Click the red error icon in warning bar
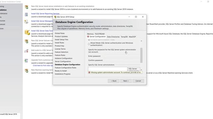213x119 pixels. click(x=90, y=72)
